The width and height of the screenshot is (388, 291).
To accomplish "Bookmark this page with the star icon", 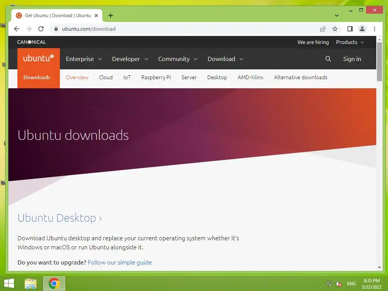I will point(335,29).
